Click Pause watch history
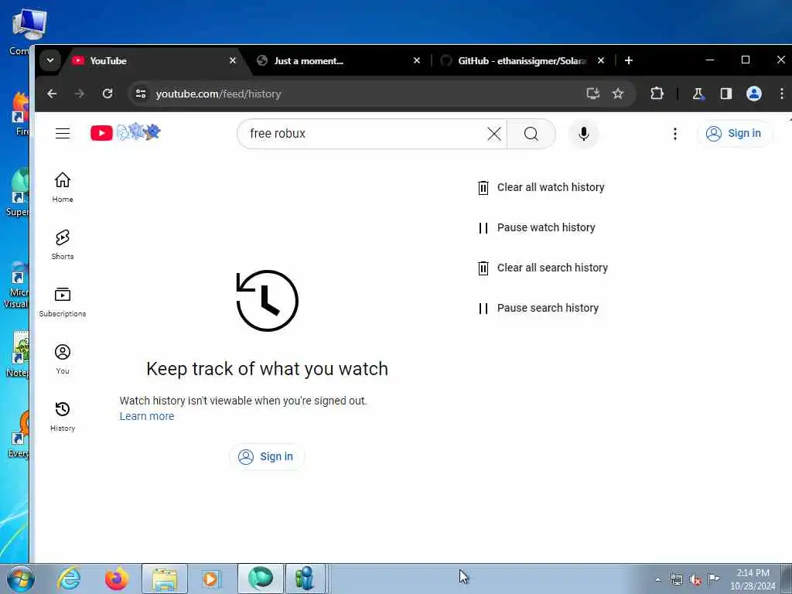 [537, 228]
